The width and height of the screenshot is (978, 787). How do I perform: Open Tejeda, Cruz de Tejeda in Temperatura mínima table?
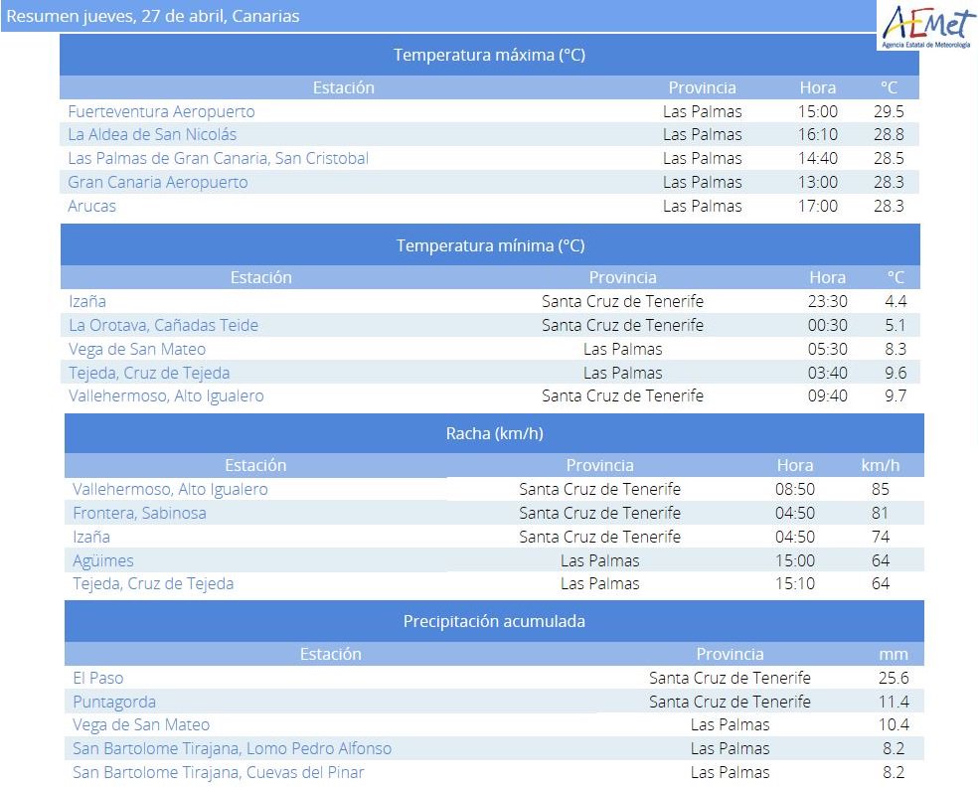[149, 373]
